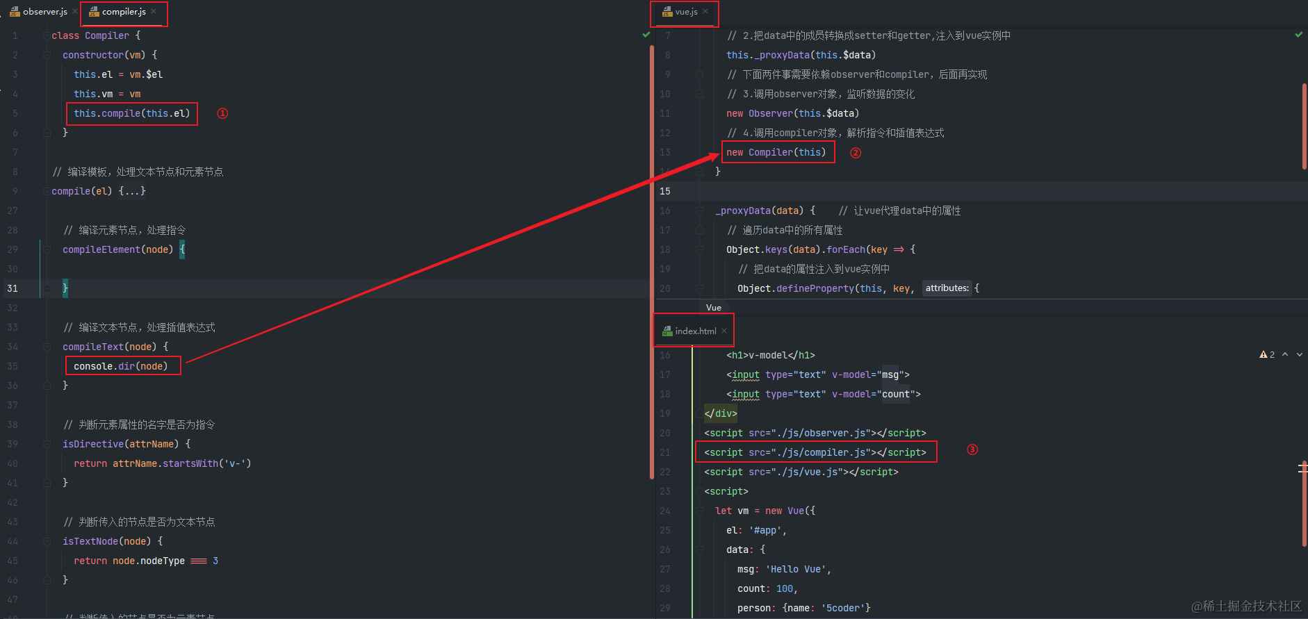Collapse the Object.defineProperty block
1308x619 pixels.
click(699, 288)
